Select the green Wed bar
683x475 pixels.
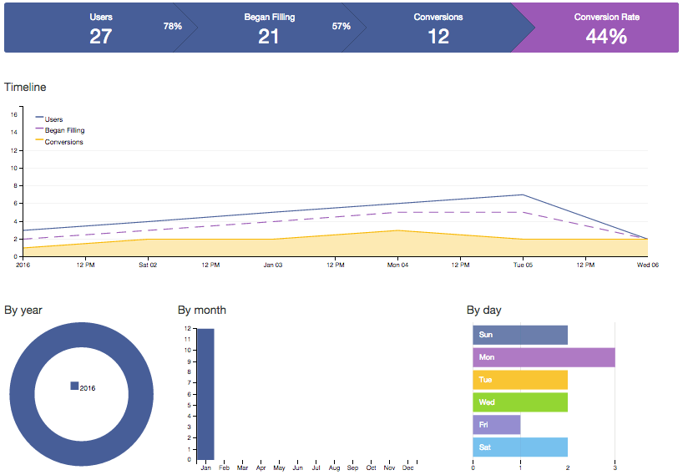click(x=519, y=402)
